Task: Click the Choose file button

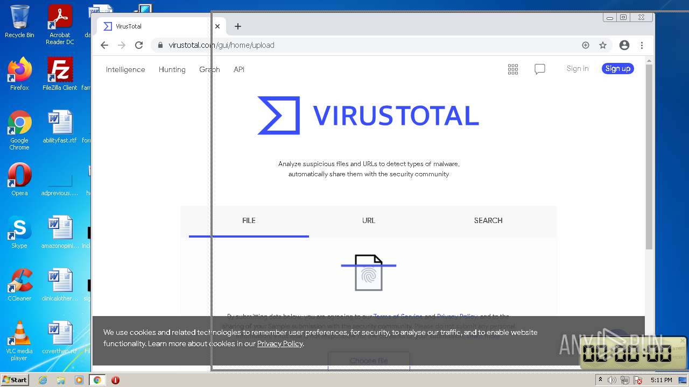Action: (x=369, y=361)
